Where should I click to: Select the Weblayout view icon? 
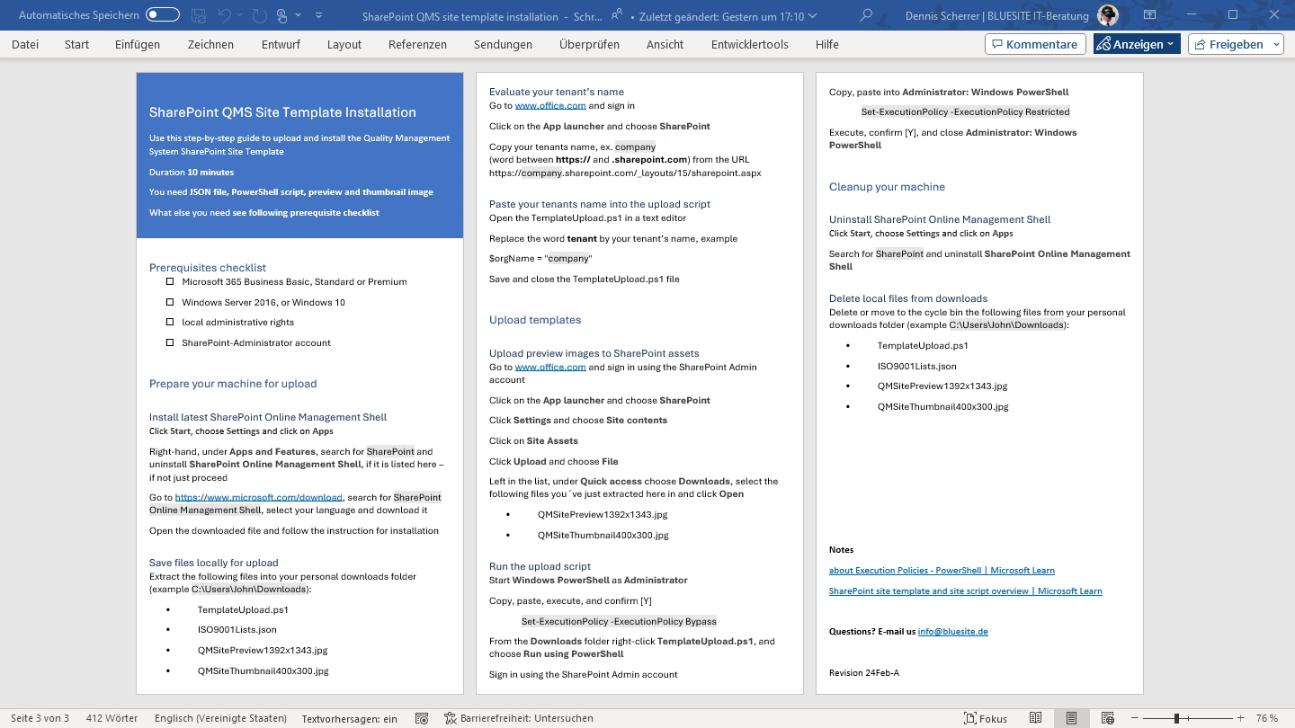click(1108, 718)
